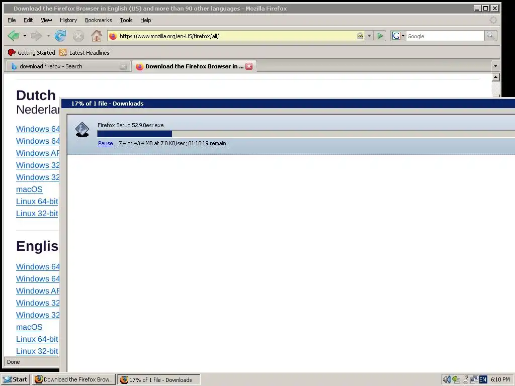Open the list-all-tabs dropdown
The image size is (515, 386).
[x=495, y=66]
